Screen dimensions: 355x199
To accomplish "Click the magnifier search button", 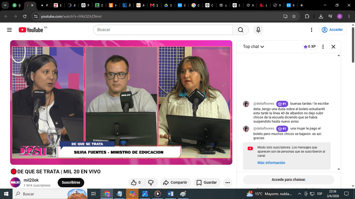I will [x=241, y=30].
